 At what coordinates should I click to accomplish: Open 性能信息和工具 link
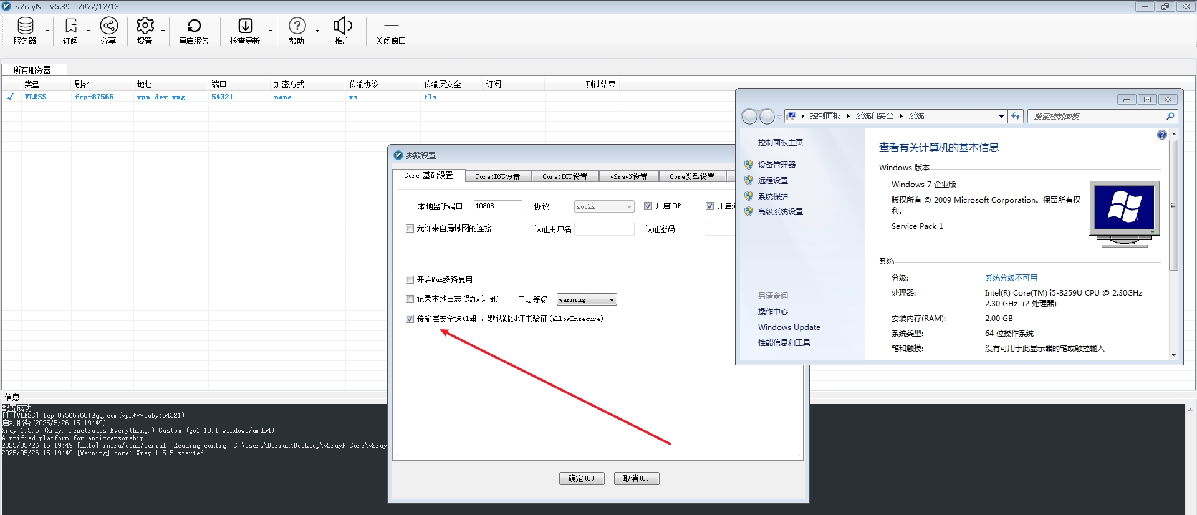784,342
